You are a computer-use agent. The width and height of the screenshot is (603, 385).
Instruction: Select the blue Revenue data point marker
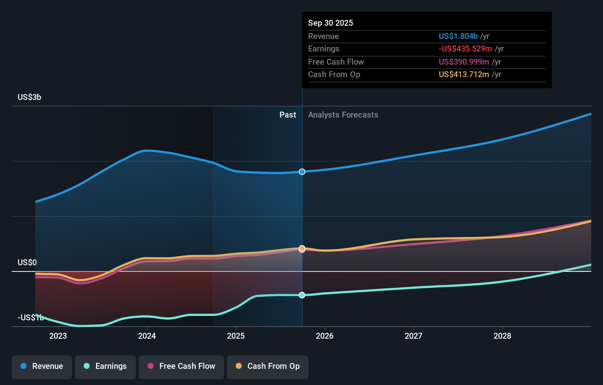tap(302, 172)
